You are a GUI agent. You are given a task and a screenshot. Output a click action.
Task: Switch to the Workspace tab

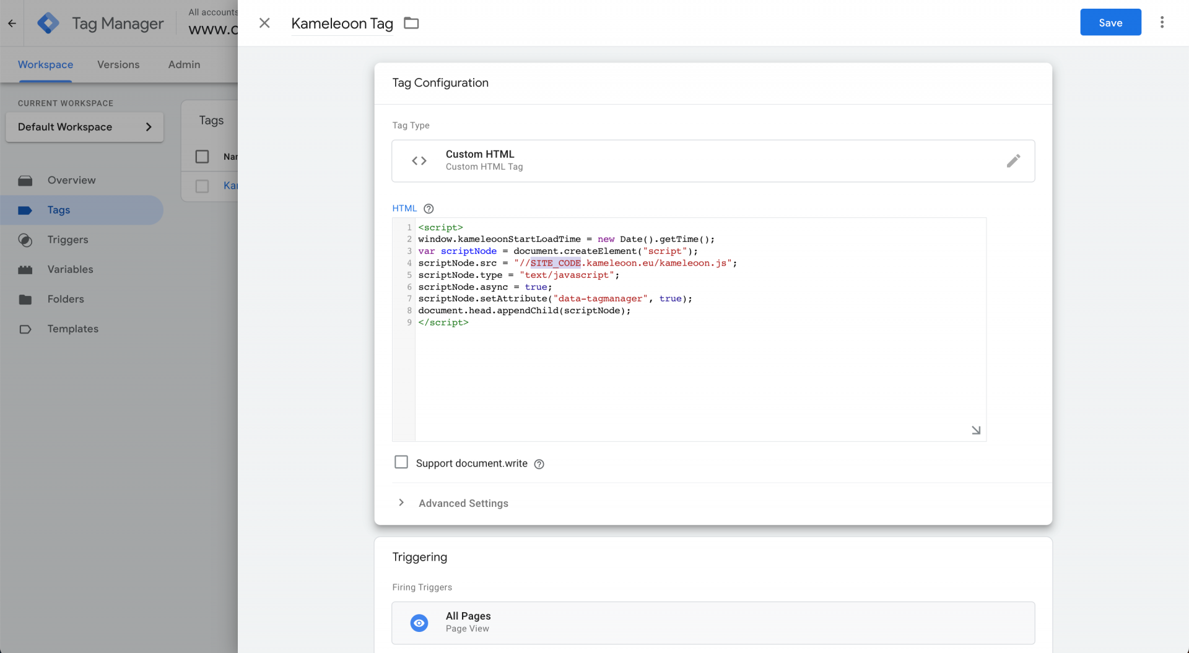pos(45,64)
